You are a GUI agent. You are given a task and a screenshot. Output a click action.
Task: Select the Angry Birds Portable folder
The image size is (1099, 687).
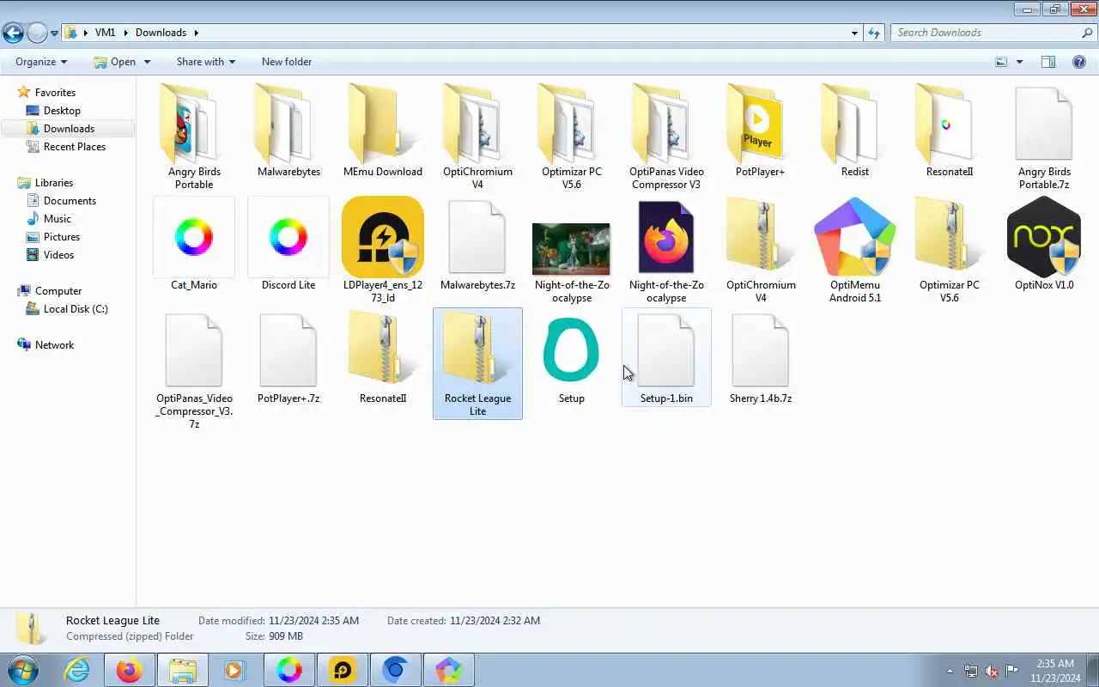(x=194, y=137)
